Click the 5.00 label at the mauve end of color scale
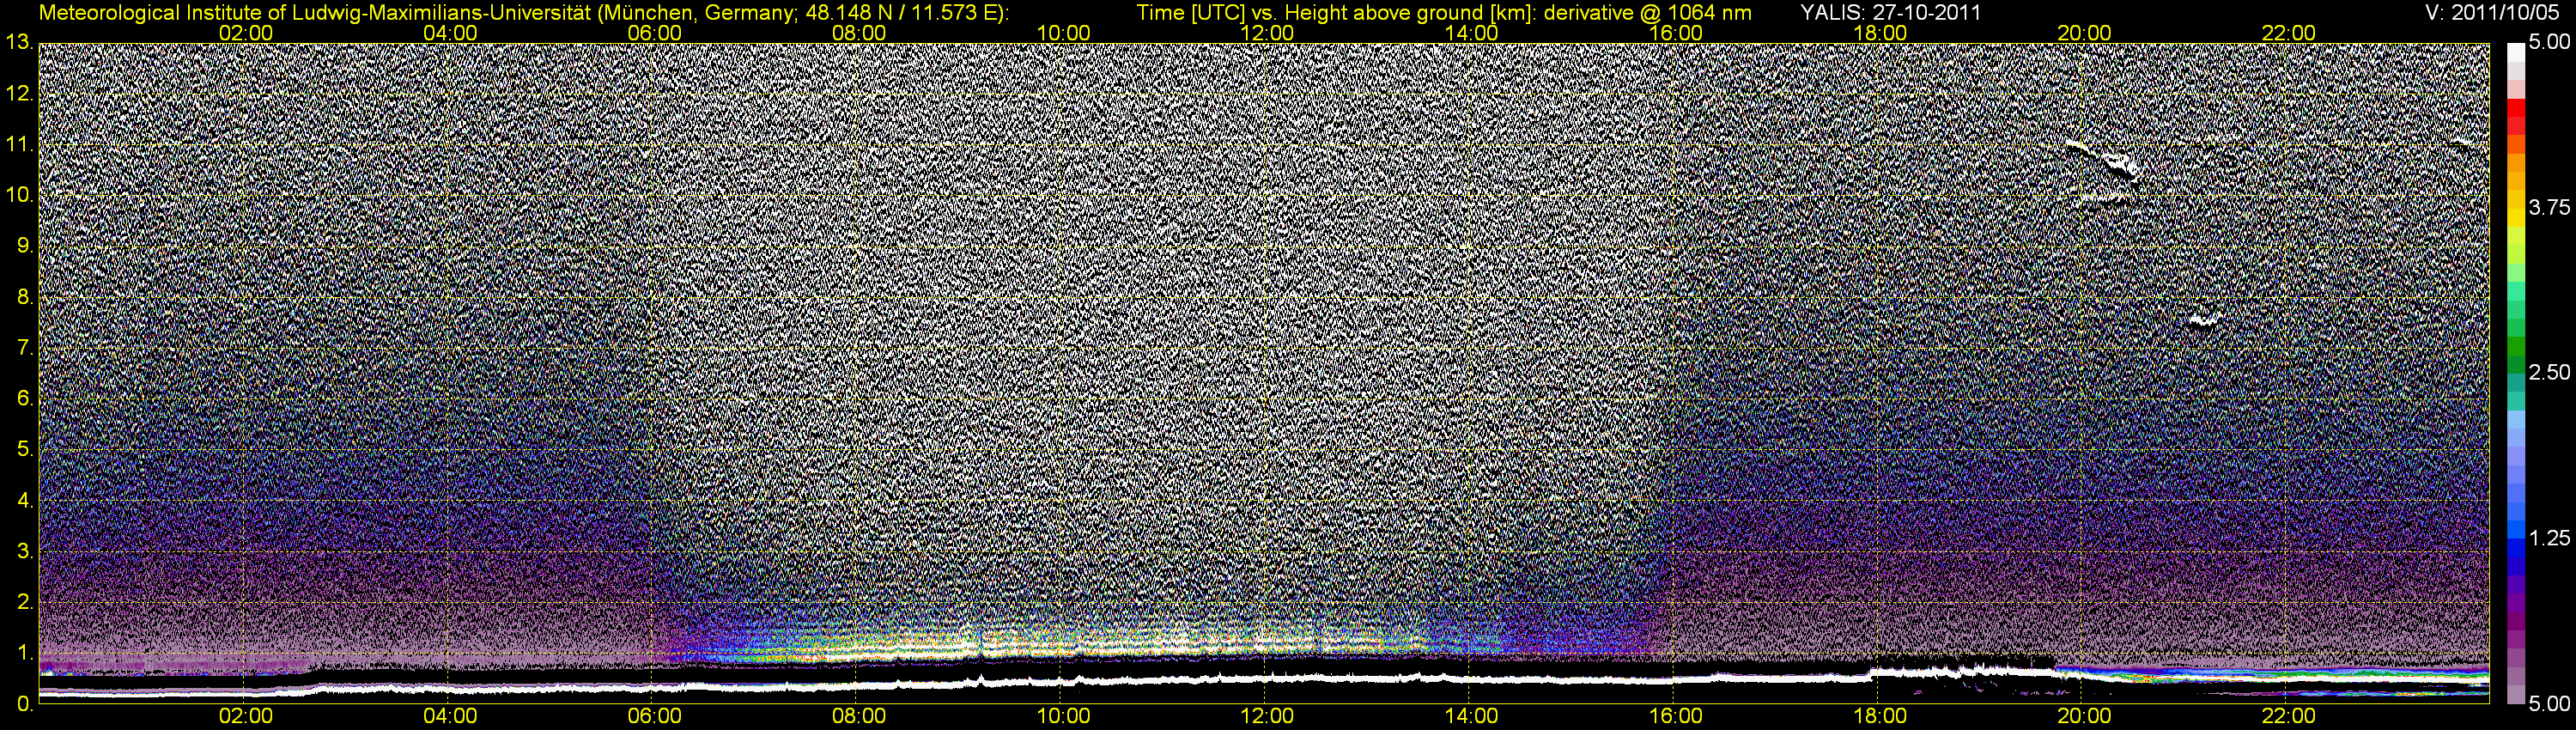The height and width of the screenshot is (730, 2576). pos(2550,705)
